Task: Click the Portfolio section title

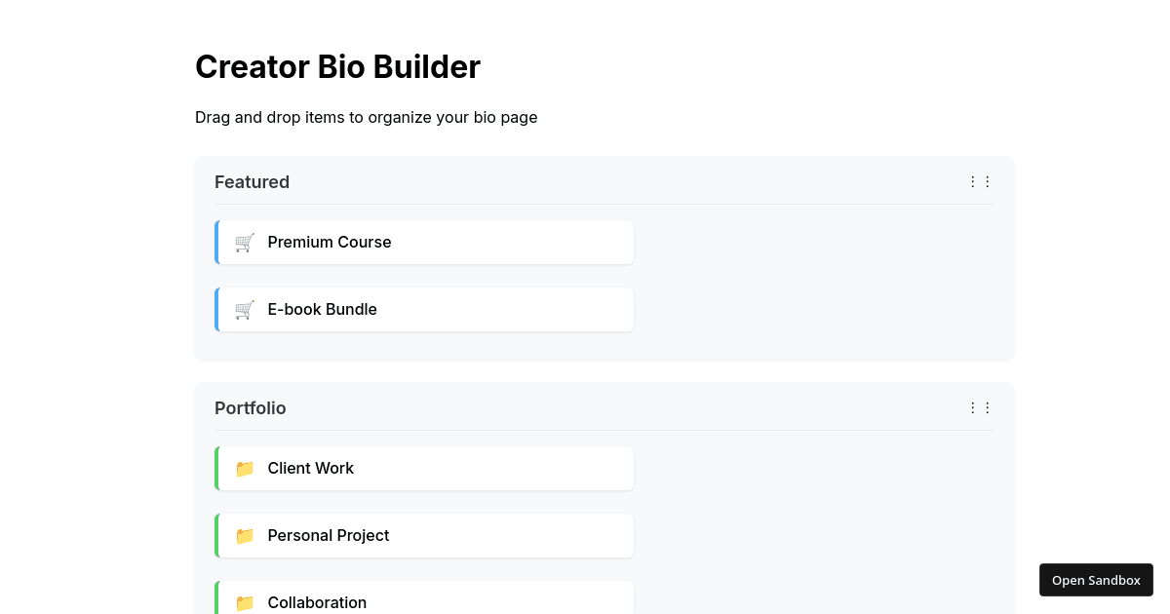Action: point(251,408)
